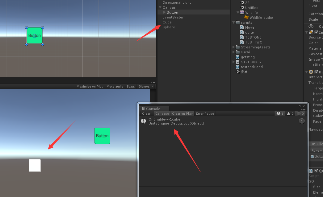The width and height of the screenshot is (323, 197).
Task: Toggle Clear on Play in Console
Action: pyautogui.click(x=182, y=113)
